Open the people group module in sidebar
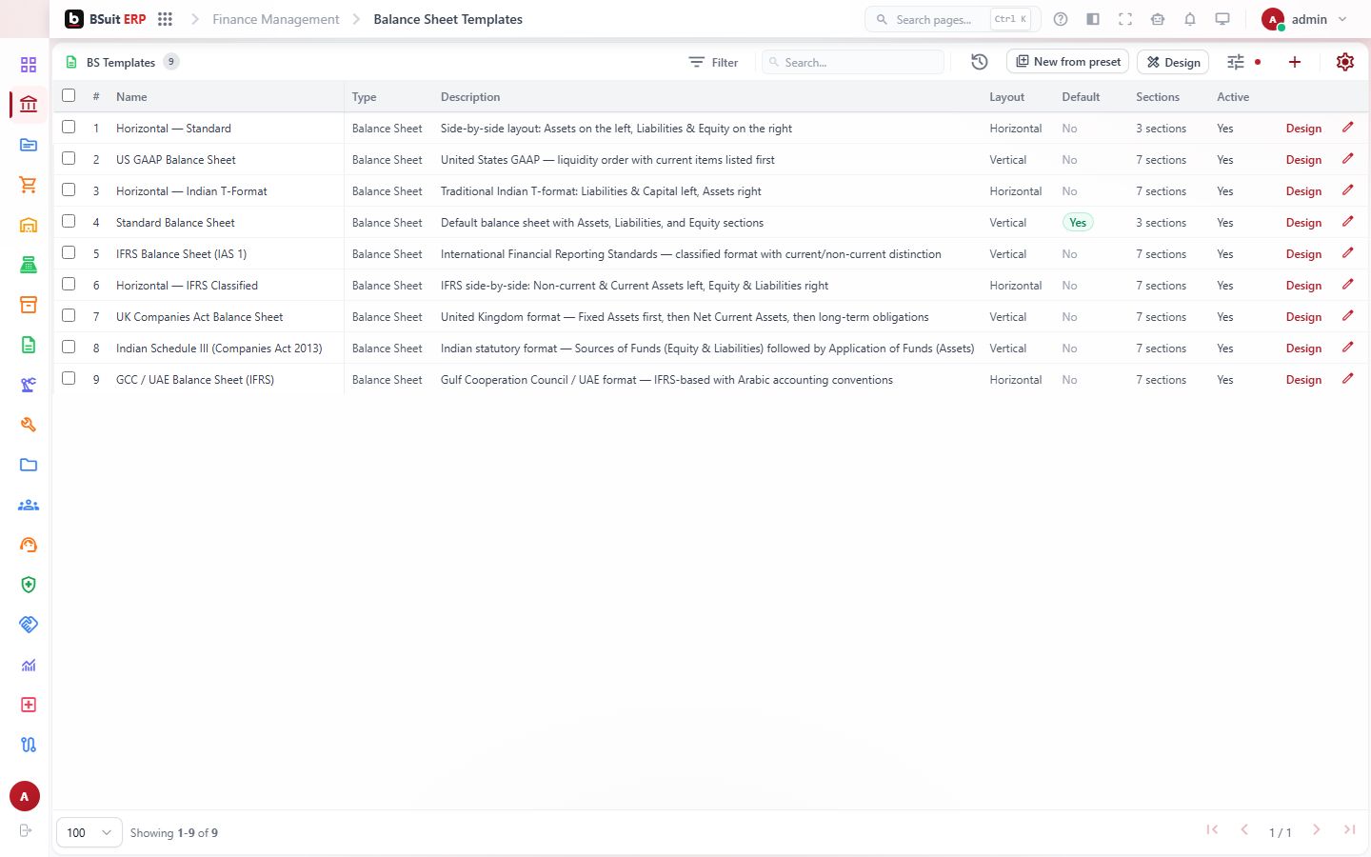This screenshot has height=857, width=1371. 29,505
